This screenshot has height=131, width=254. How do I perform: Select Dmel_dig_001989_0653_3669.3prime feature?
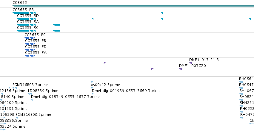point(93,94)
